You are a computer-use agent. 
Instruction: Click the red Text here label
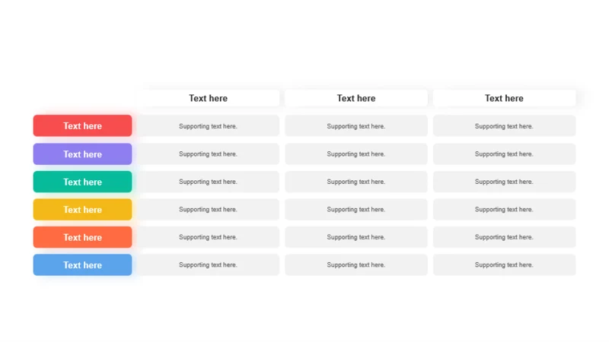(82, 125)
